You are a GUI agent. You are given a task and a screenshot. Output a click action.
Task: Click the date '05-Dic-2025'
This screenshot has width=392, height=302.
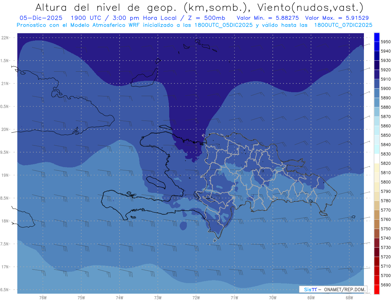pyautogui.click(x=42, y=18)
